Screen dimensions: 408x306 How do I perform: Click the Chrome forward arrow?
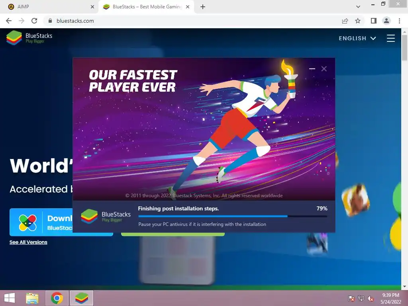click(x=22, y=21)
